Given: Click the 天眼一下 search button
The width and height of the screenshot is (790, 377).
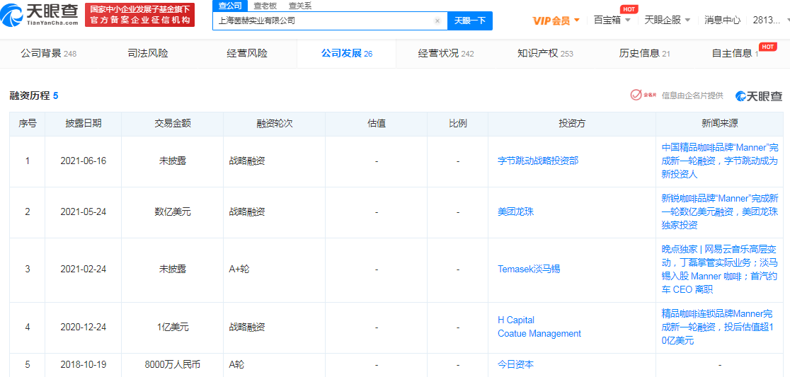Looking at the screenshot, I should point(470,21).
